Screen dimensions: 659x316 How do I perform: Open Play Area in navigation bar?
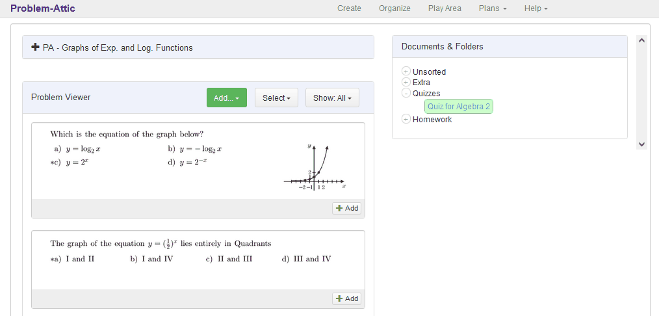(x=445, y=8)
